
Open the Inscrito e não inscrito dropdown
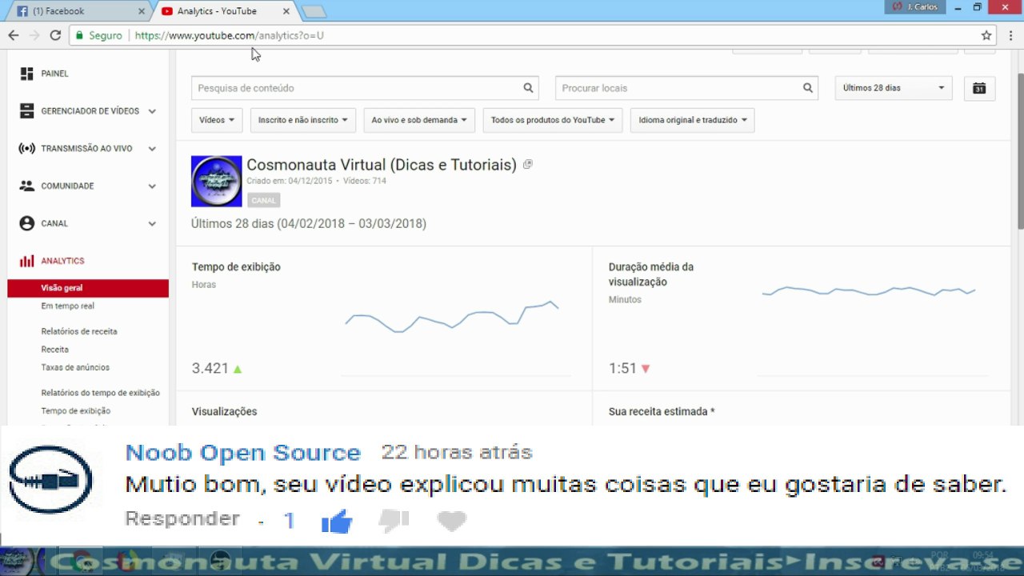click(303, 120)
